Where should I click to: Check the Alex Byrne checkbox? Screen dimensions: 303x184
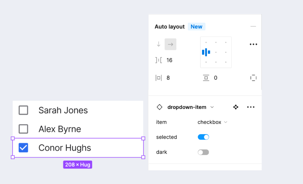click(23, 129)
